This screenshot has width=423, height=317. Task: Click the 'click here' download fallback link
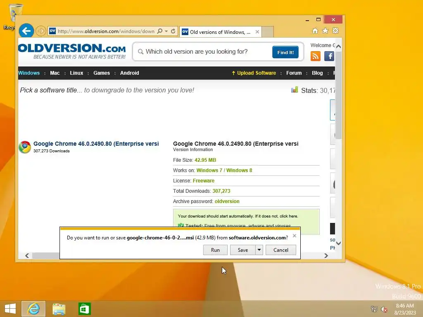[x=289, y=216]
